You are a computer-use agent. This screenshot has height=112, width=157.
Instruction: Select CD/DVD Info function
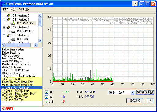[x=11, y=55]
